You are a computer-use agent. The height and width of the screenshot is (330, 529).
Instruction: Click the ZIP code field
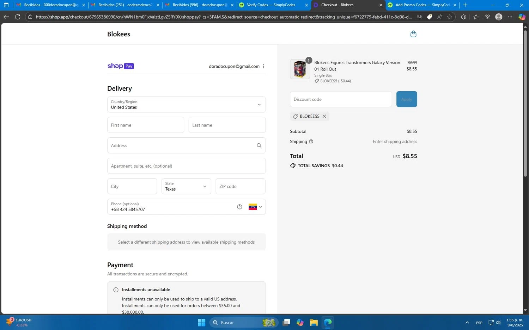tap(241, 186)
